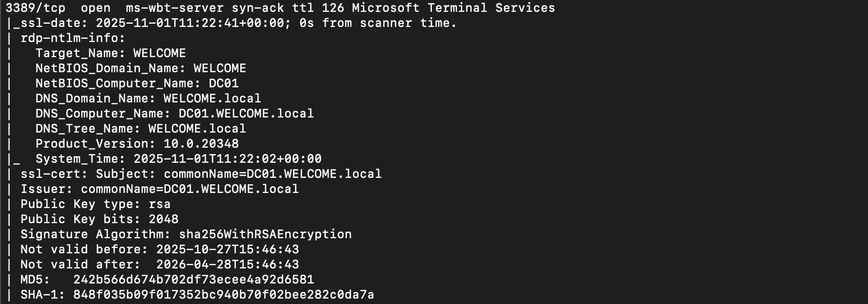The width and height of the screenshot is (868, 304).
Task: Select the rdp-ntlm-info header line
Action: click(73, 38)
